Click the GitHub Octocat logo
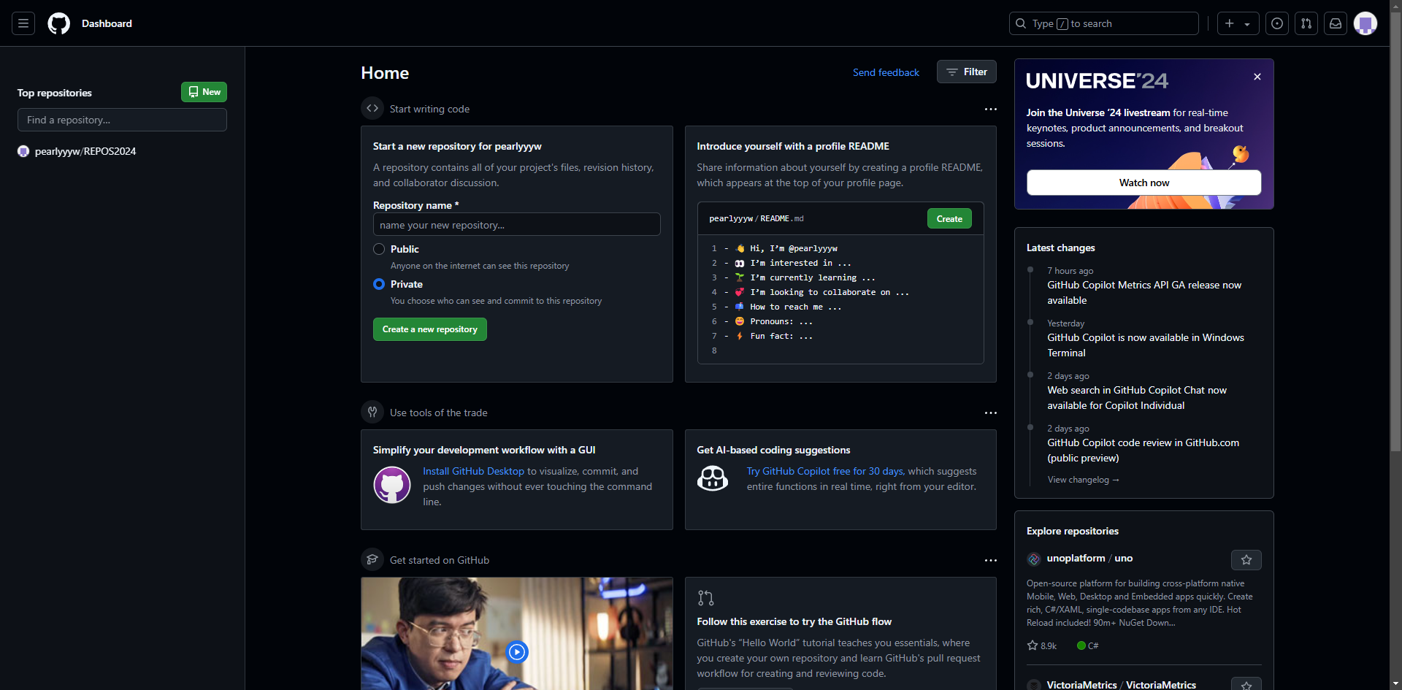This screenshot has height=690, width=1402. coord(59,23)
